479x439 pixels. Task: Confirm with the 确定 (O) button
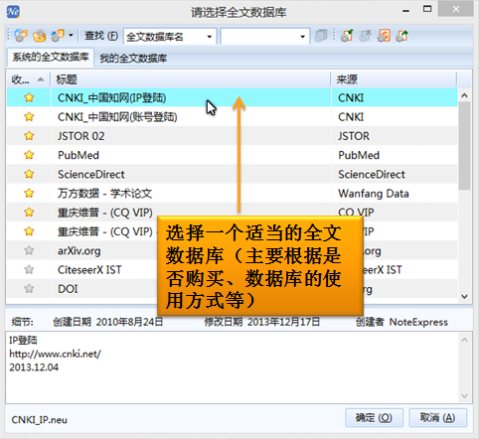(x=374, y=418)
